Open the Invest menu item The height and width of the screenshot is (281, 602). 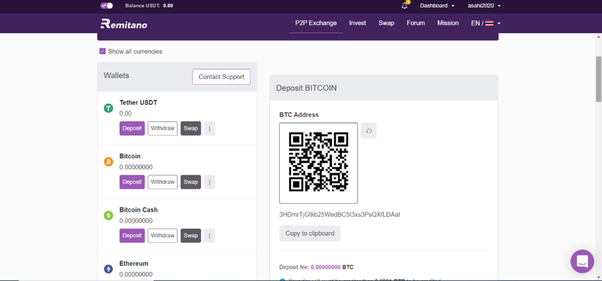coord(357,23)
